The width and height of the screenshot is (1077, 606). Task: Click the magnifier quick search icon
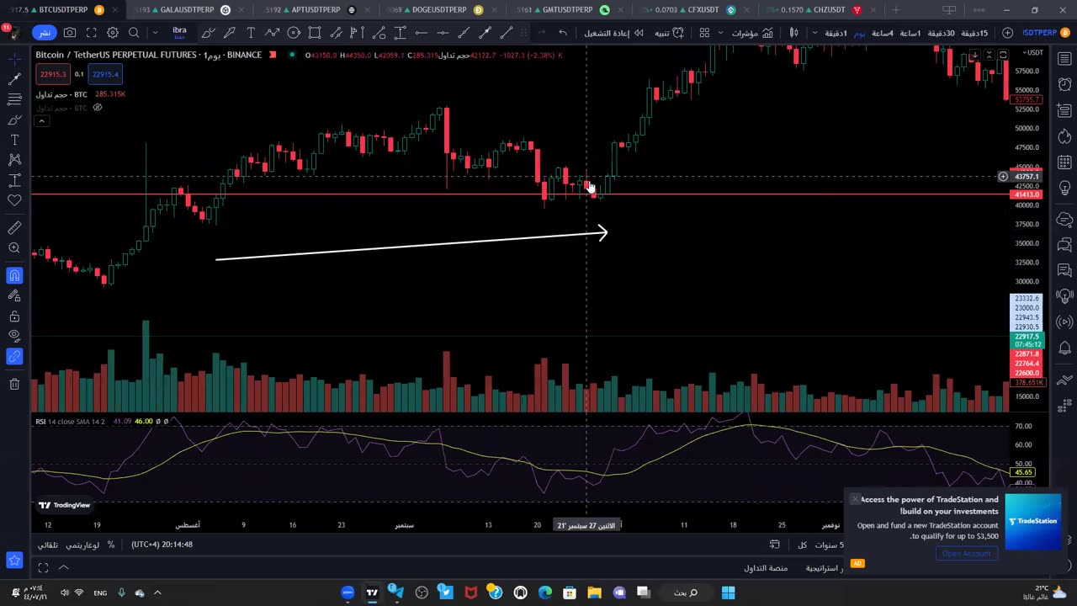coord(134,33)
